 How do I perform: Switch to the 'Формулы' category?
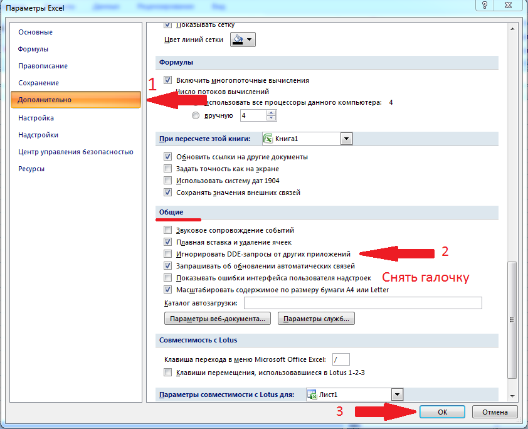[33, 48]
